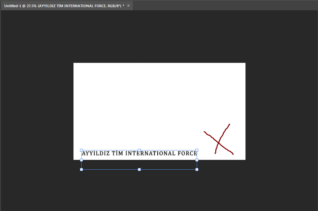
Task: Click the top-right text box handle
Action: [x=197, y=150]
